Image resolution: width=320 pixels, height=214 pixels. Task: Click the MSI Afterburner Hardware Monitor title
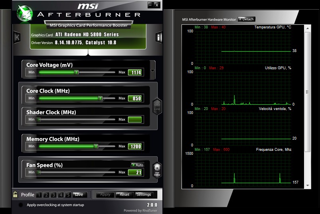(209, 20)
